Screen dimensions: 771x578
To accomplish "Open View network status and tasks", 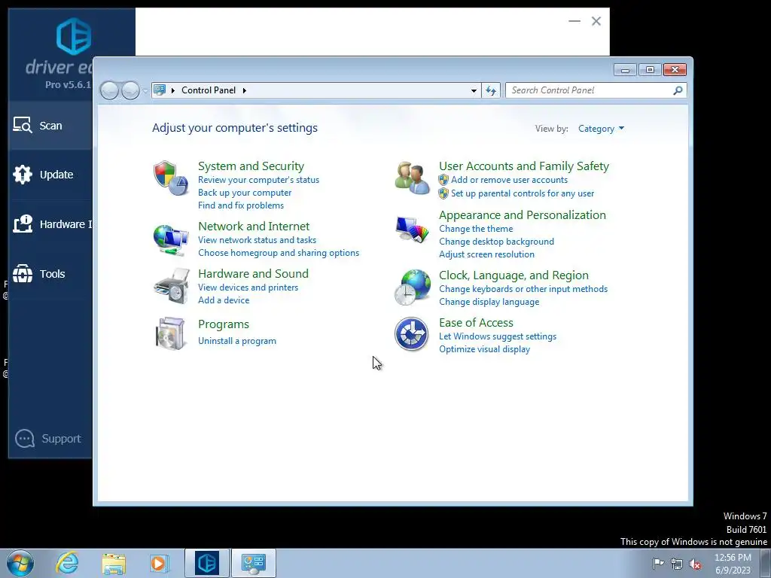I will [257, 240].
